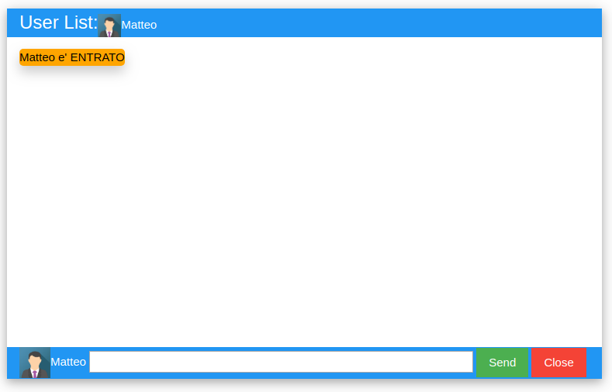612x392 pixels.
Task: Click the empty blue header area right of Matteo
Action: tap(379, 23)
